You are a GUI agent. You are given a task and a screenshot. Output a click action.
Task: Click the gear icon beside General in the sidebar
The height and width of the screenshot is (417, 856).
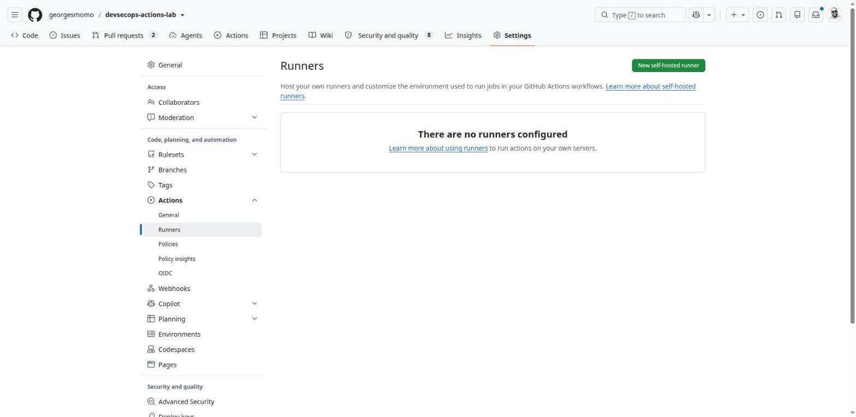[x=151, y=65]
